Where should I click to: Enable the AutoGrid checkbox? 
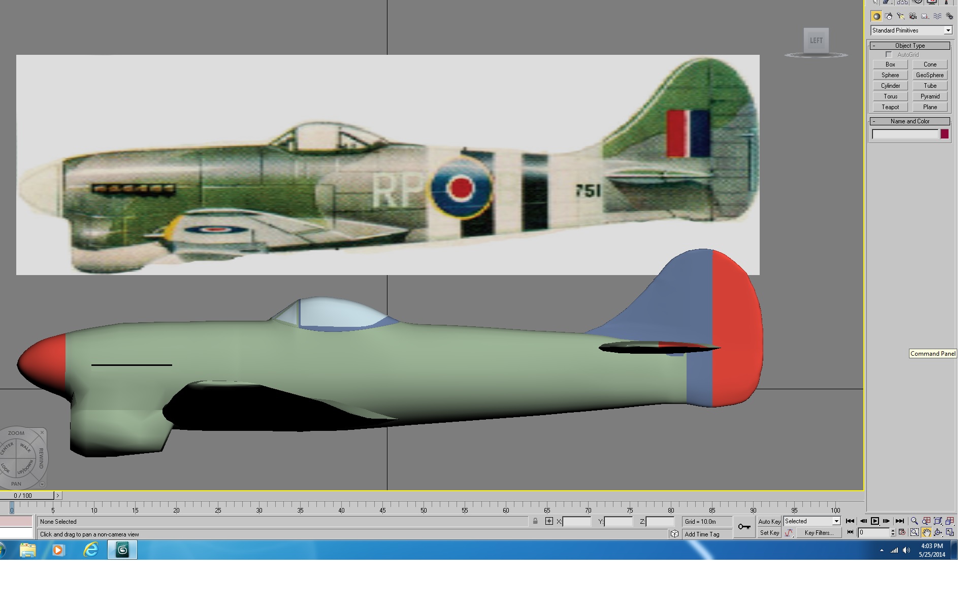[889, 55]
